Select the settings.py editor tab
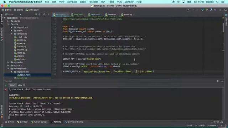 [x=61, y=15]
